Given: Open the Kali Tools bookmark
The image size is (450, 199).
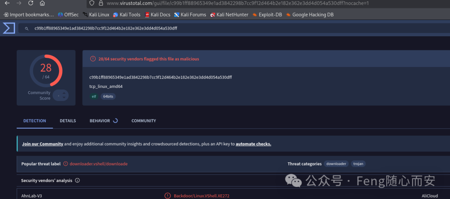Looking at the screenshot, I should (127, 15).
